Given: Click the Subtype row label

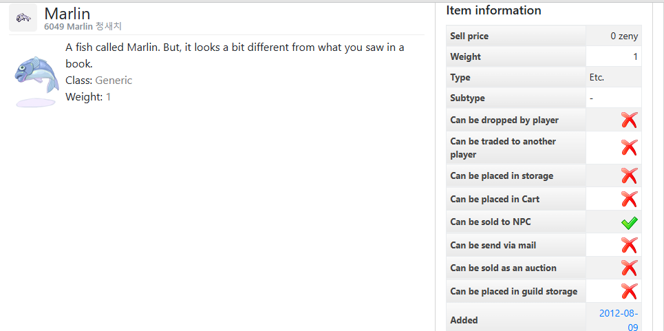Looking at the screenshot, I should click(x=469, y=98).
